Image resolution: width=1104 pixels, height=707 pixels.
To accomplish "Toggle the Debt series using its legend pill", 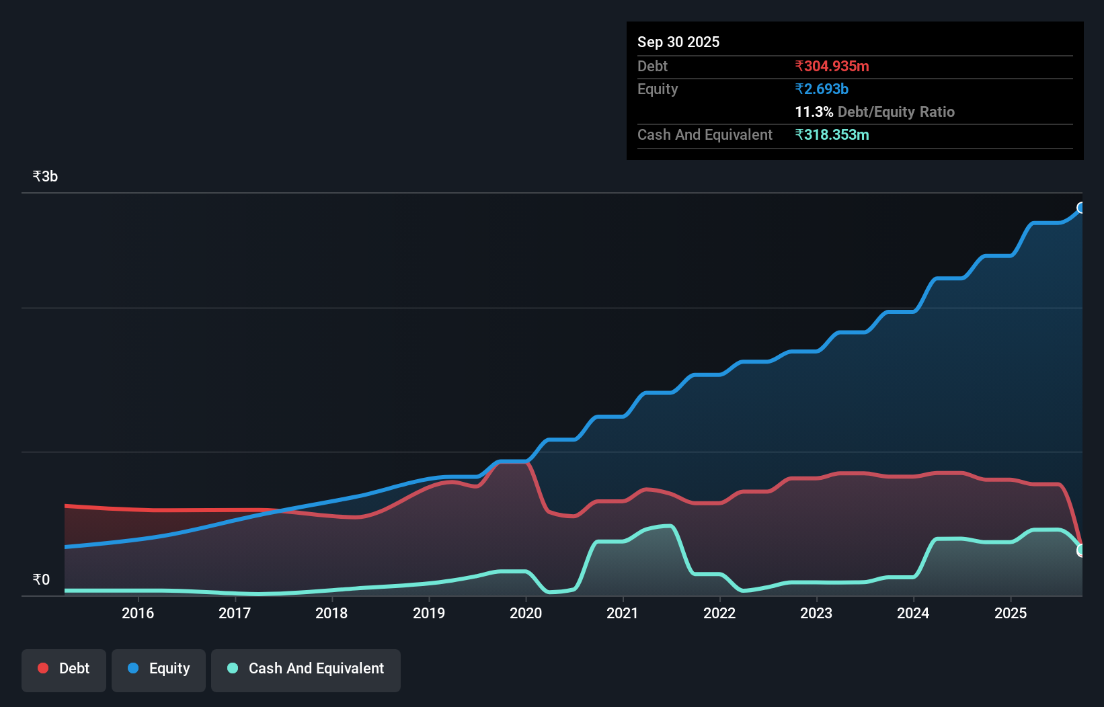I will point(64,669).
